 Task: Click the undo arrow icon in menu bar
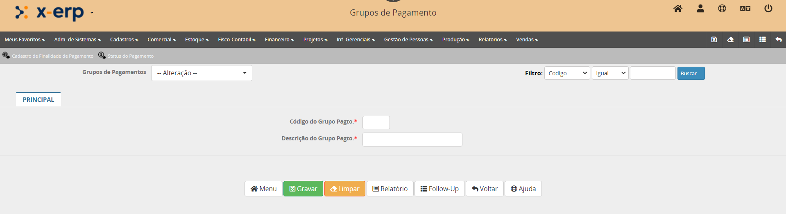pos(779,40)
